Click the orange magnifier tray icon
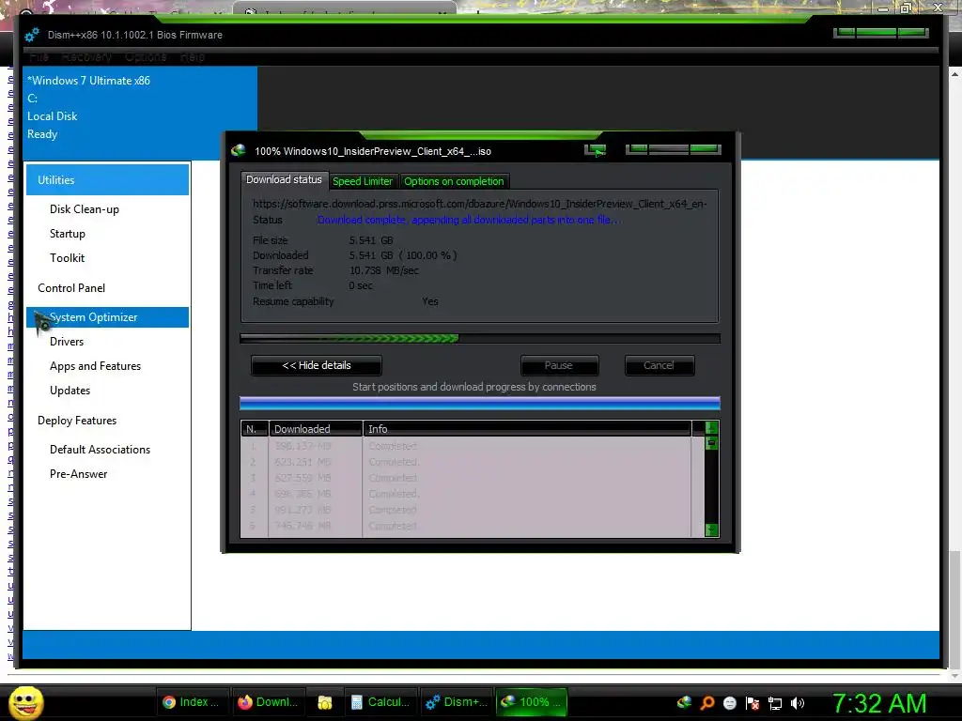 click(x=706, y=702)
